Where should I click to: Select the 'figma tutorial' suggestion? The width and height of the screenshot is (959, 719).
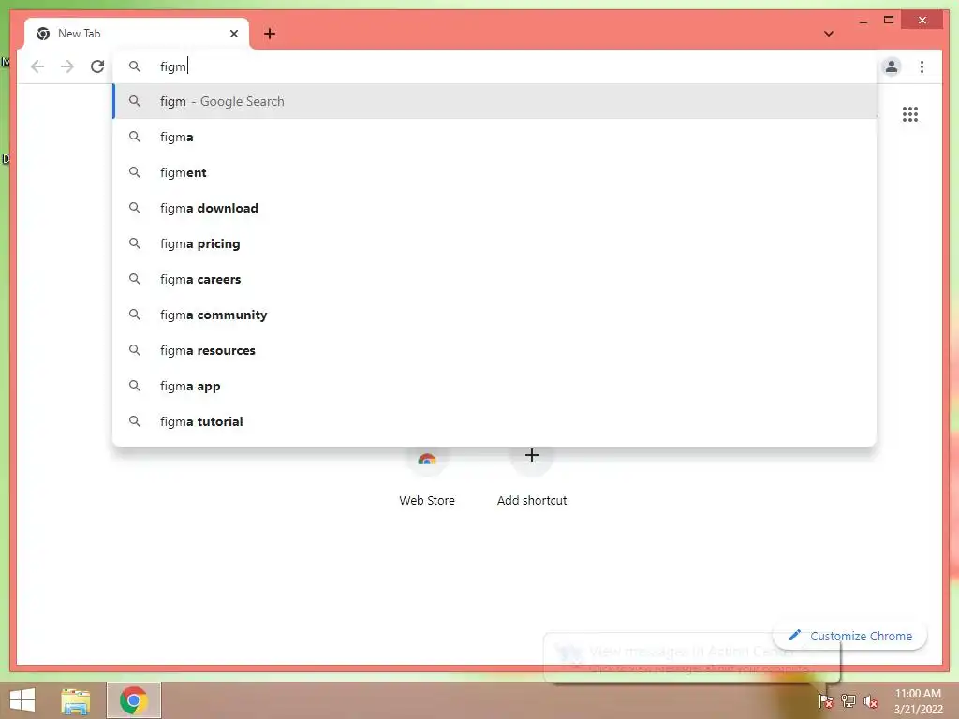click(x=495, y=421)
